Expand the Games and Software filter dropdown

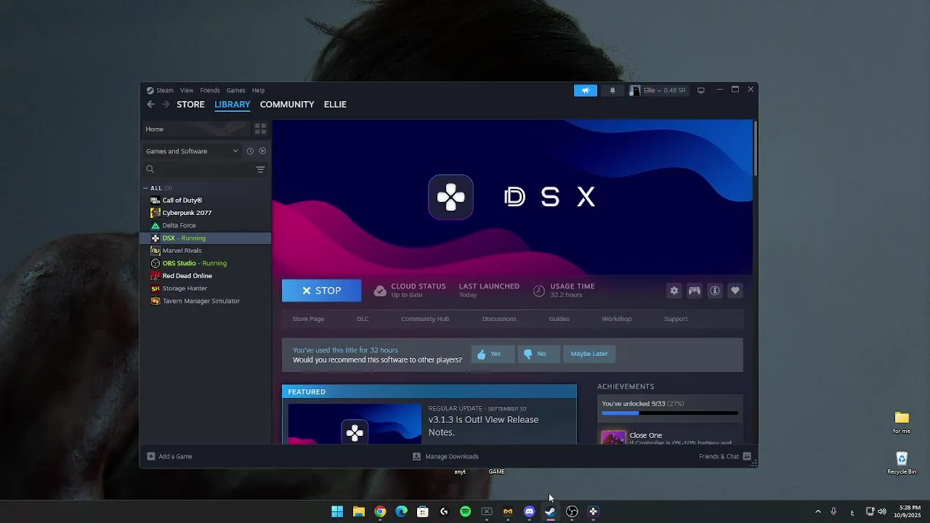coord(192,151)
